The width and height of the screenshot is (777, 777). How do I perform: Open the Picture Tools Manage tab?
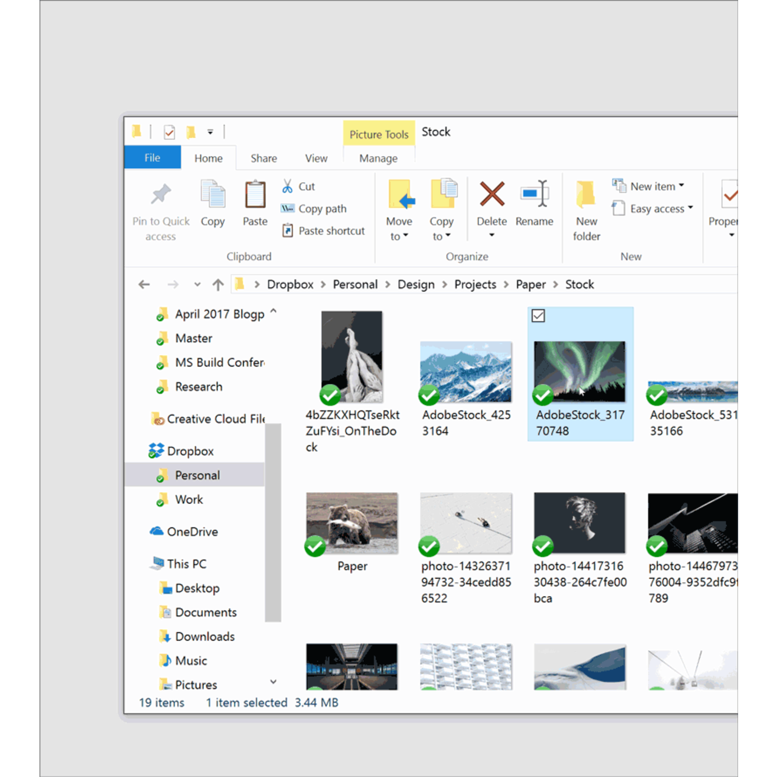tap(378, 158)
